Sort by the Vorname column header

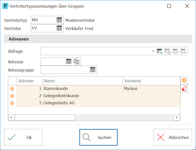151,81
